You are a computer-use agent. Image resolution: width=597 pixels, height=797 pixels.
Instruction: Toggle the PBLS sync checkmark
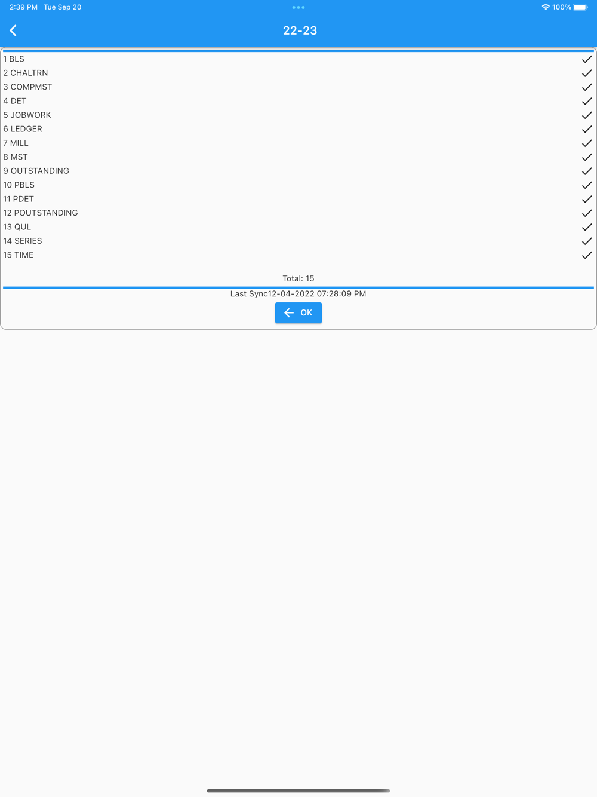pos(587,185)
